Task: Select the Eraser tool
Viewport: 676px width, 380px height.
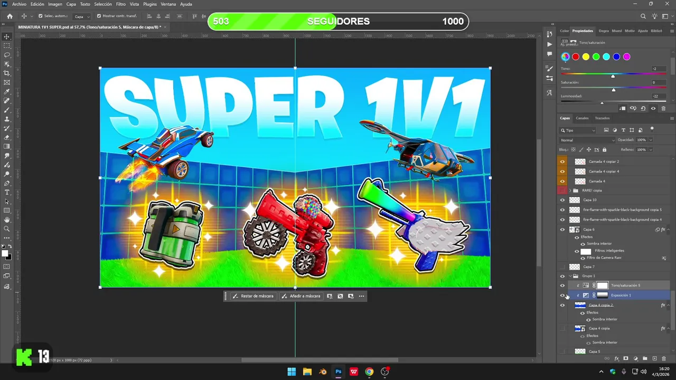Action: pos(7,137)
